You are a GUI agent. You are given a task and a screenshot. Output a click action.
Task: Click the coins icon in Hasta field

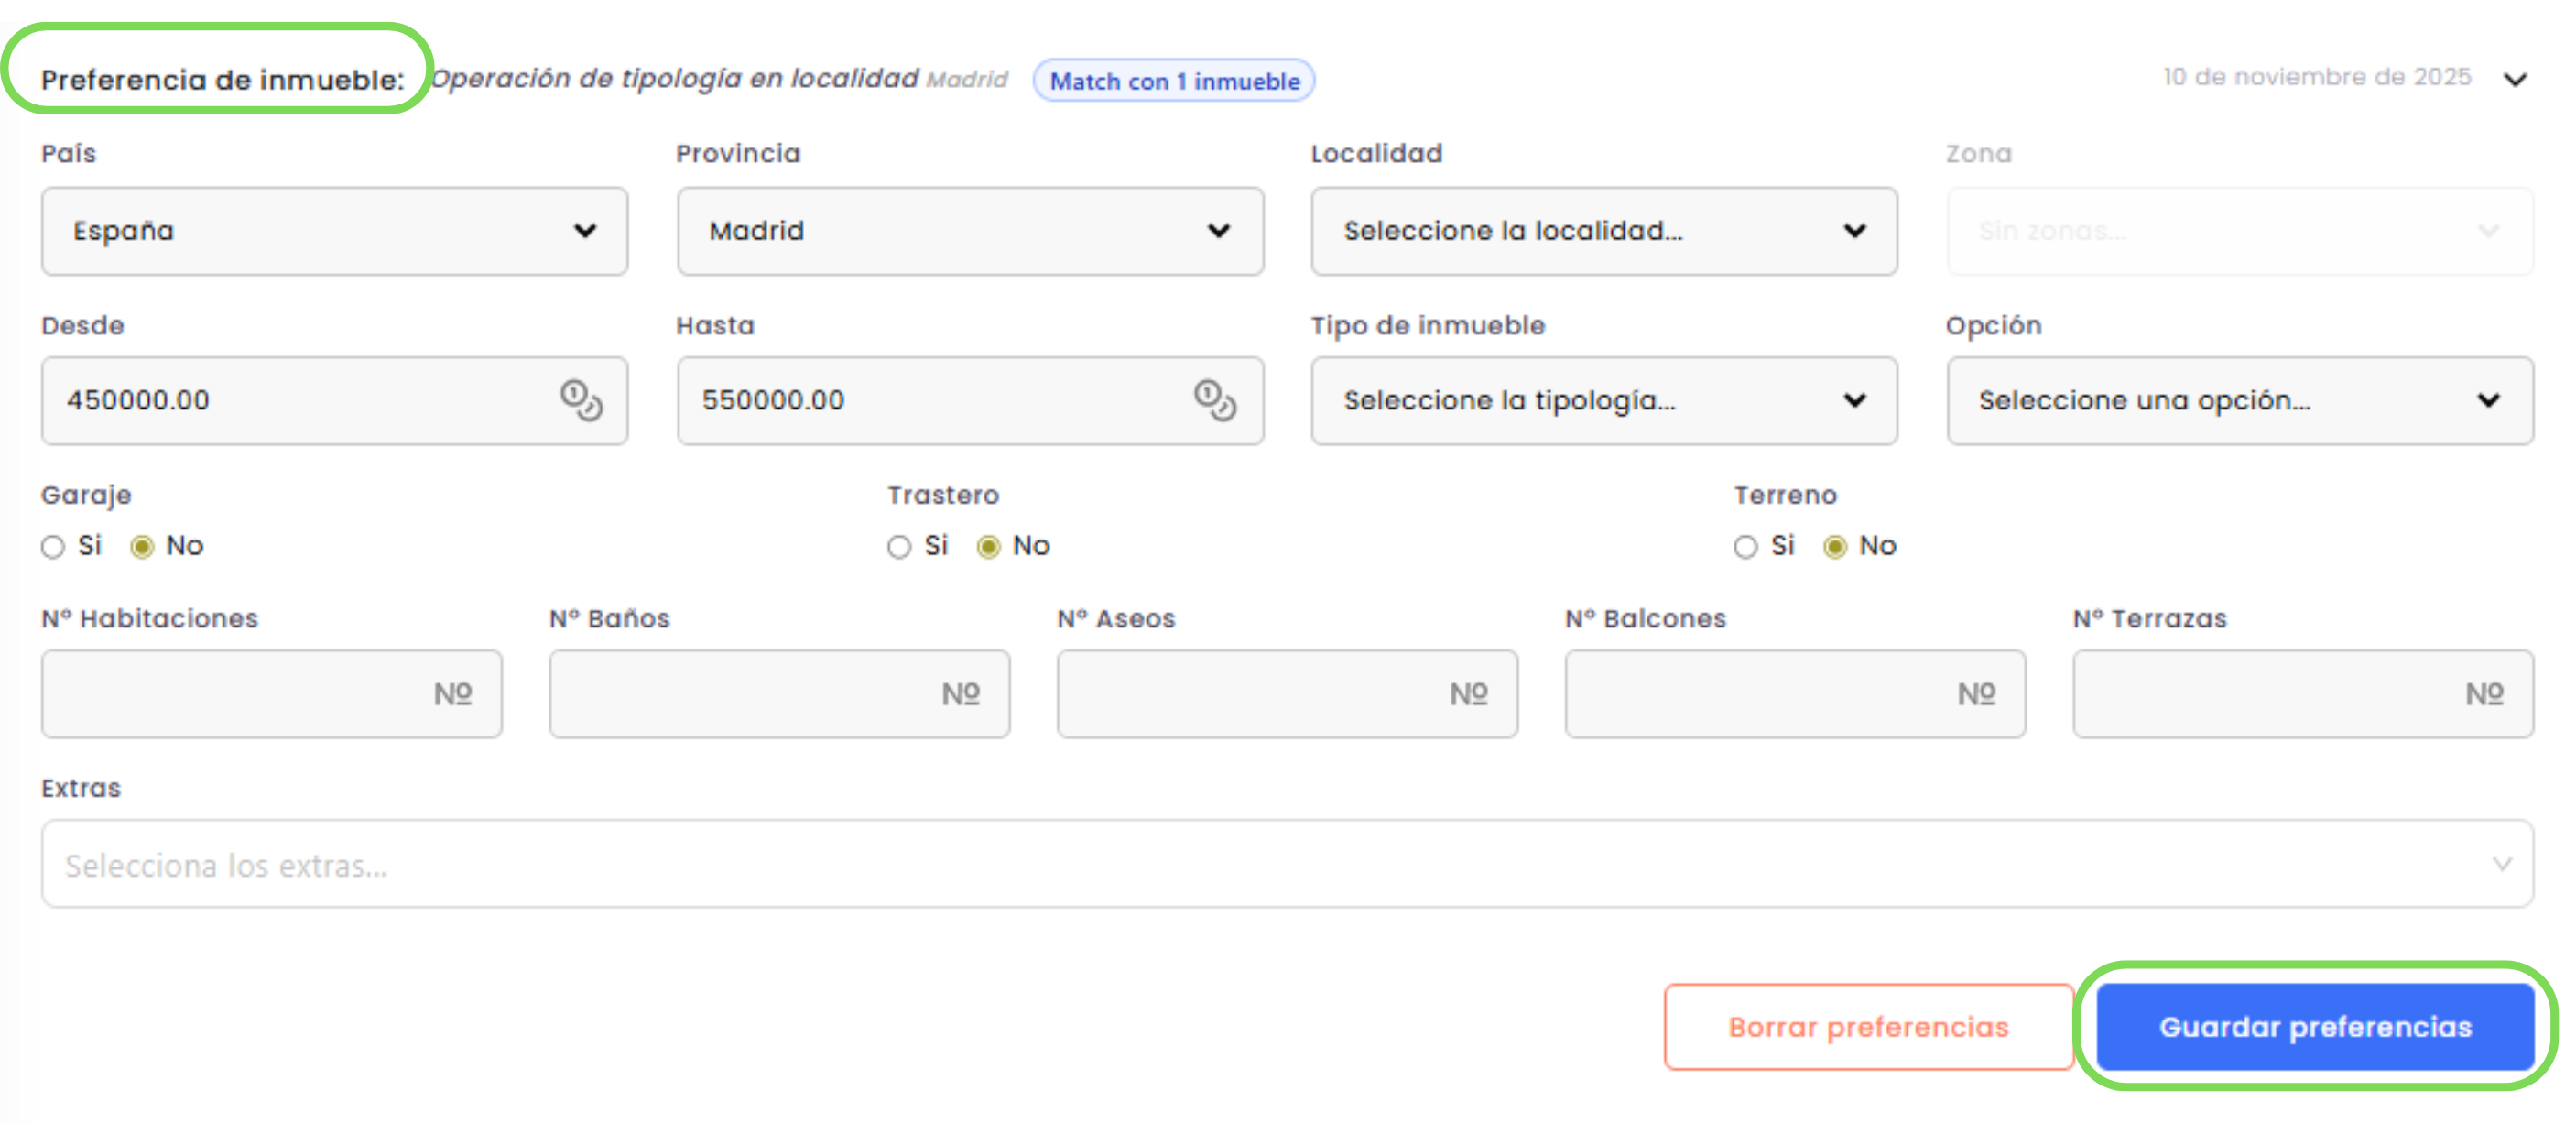(x=1215, y=400)
